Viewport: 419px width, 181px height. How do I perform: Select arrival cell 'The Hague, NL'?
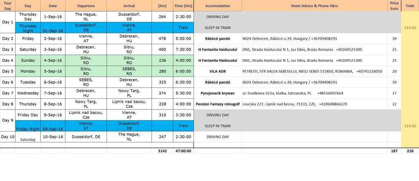click(x=129, y=137)
